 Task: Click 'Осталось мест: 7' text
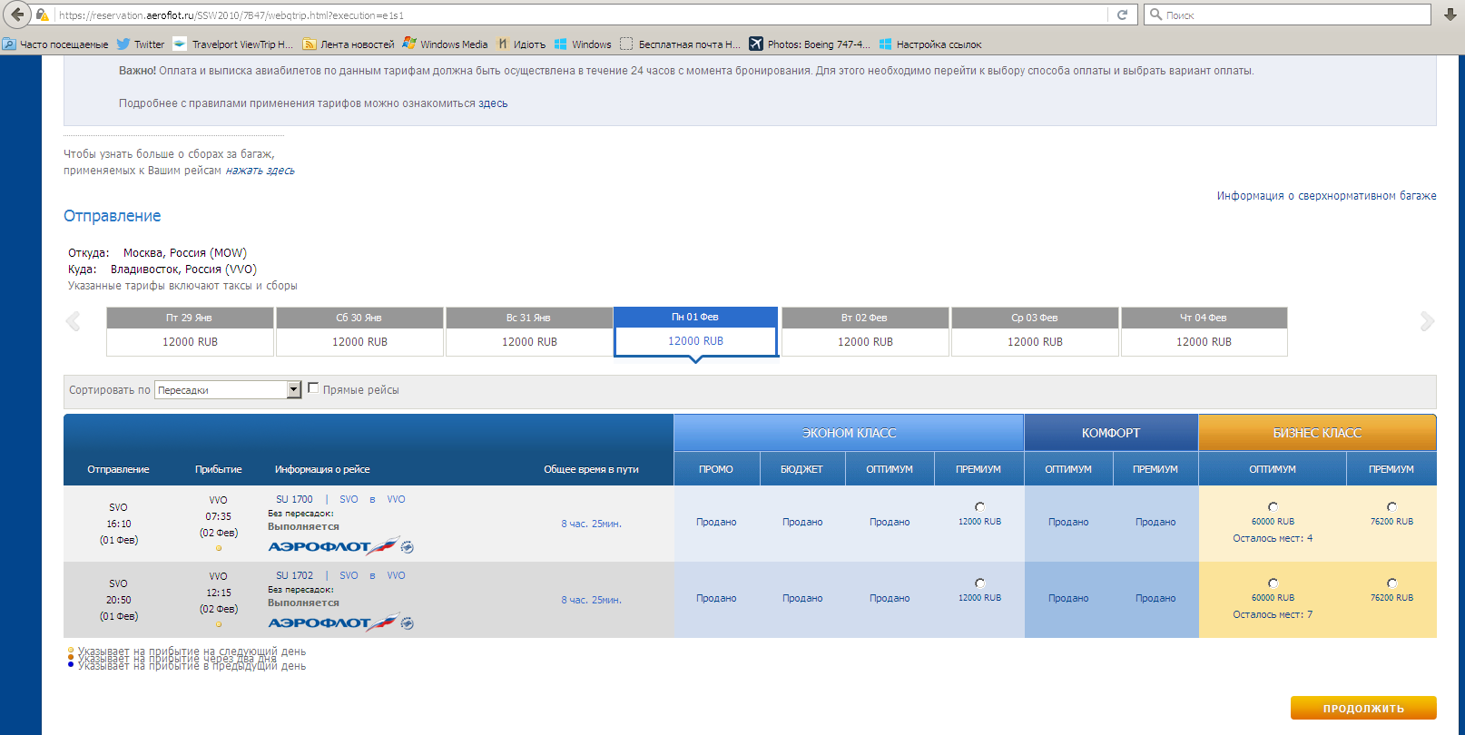[1273, 614]
